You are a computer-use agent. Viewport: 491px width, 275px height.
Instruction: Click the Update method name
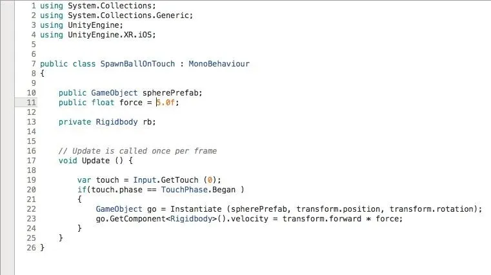click(95, 161)
